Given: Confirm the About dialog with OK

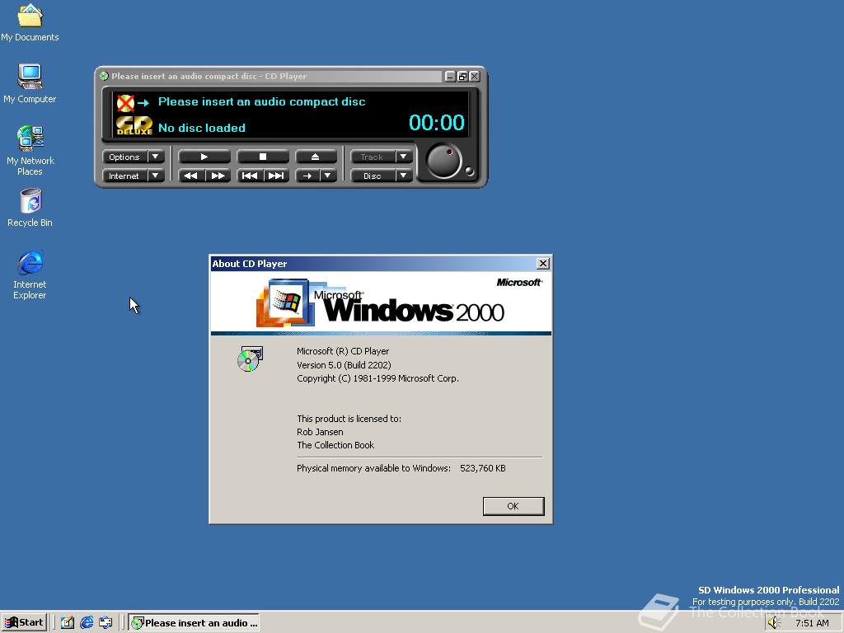Looking at the screenshot, I should [513, 506].
